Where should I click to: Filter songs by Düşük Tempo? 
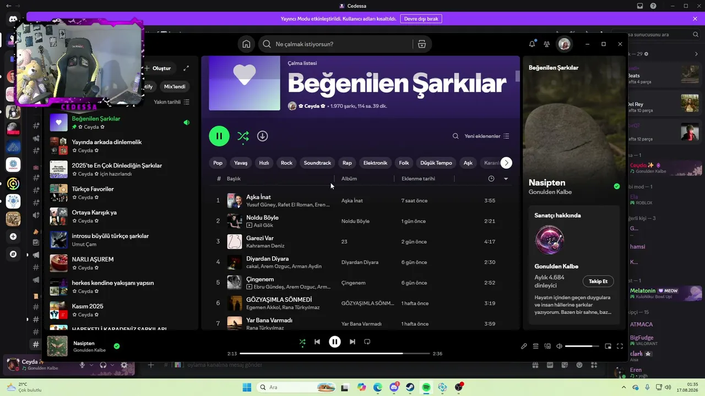pyautogui.click(x=436, y=163)
